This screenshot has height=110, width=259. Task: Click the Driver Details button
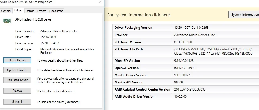(x=17, y=60)
